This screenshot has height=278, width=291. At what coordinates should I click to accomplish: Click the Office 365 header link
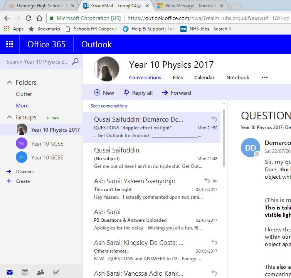coord(46,44)
